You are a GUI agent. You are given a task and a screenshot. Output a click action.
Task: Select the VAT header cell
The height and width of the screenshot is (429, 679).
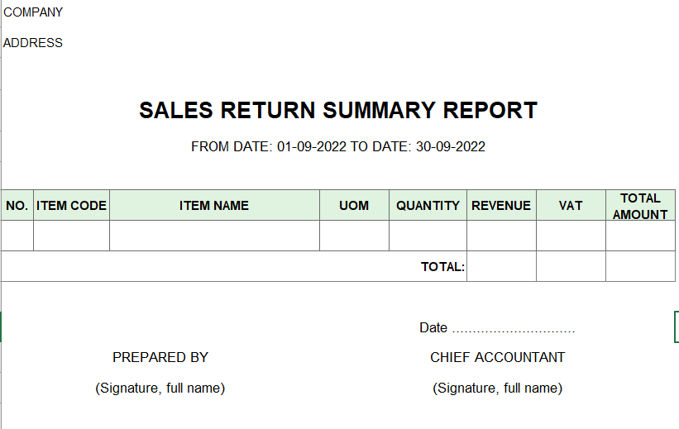tap(571, 205)
